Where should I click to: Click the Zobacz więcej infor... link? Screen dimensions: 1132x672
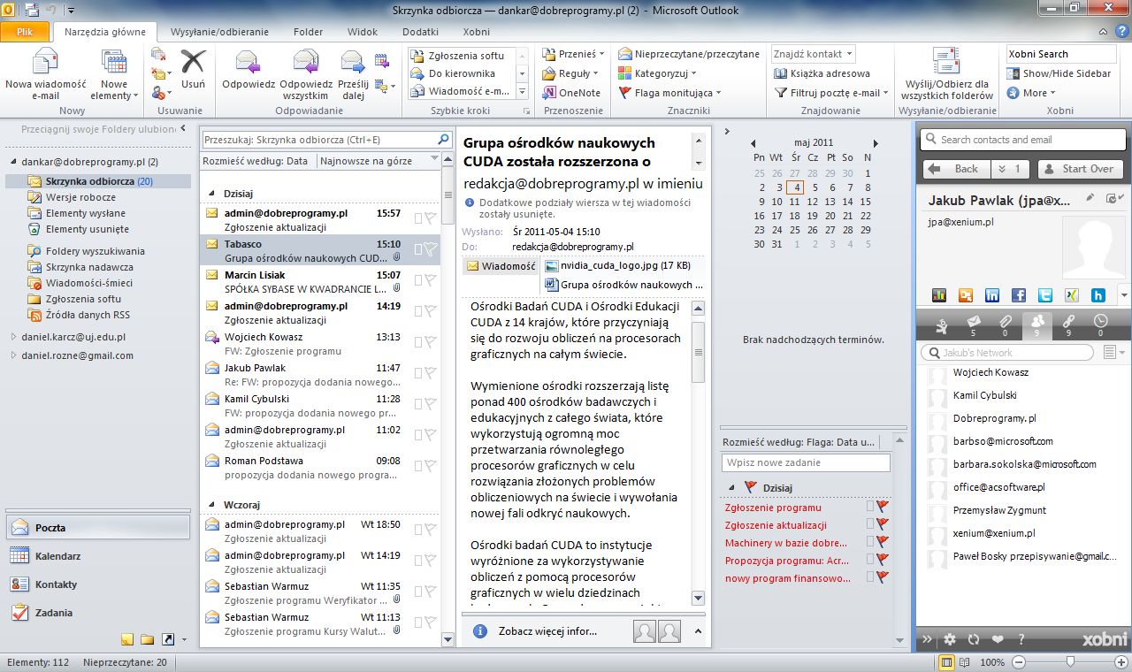coord(547,631)
